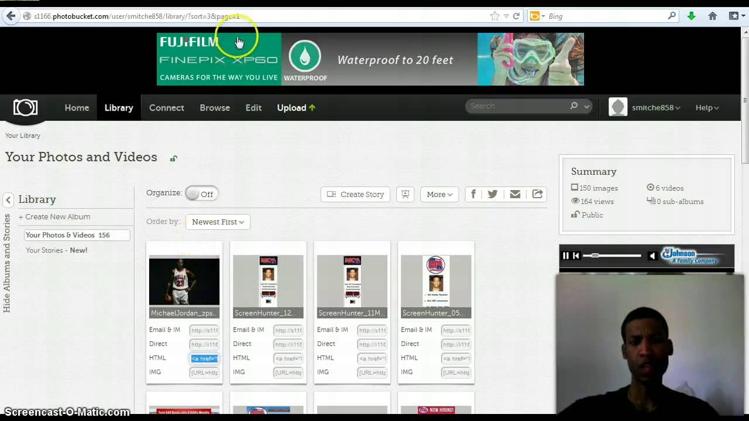
Task: Select Your Photos & Videos album
Action: 77,235
